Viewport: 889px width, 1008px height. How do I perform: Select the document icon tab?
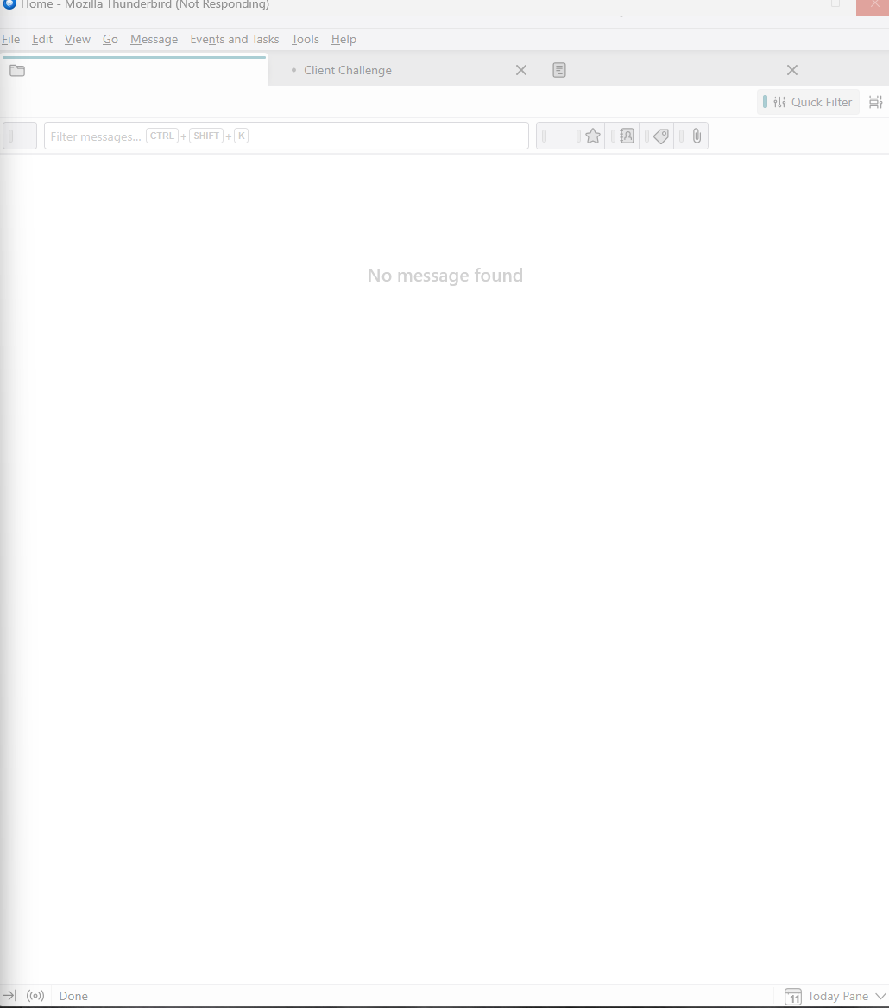click(x=559, y=70)
